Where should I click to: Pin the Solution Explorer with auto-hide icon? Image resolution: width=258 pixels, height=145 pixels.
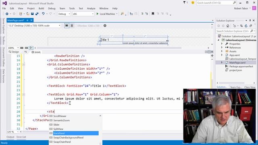click(x=250, y=21)
